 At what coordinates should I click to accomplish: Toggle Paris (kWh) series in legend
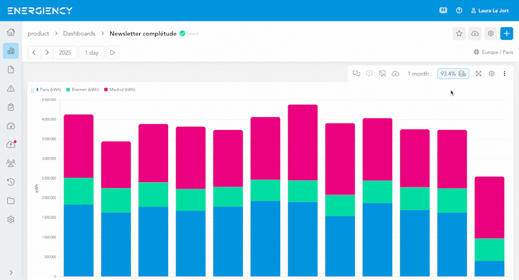point(49,89)
